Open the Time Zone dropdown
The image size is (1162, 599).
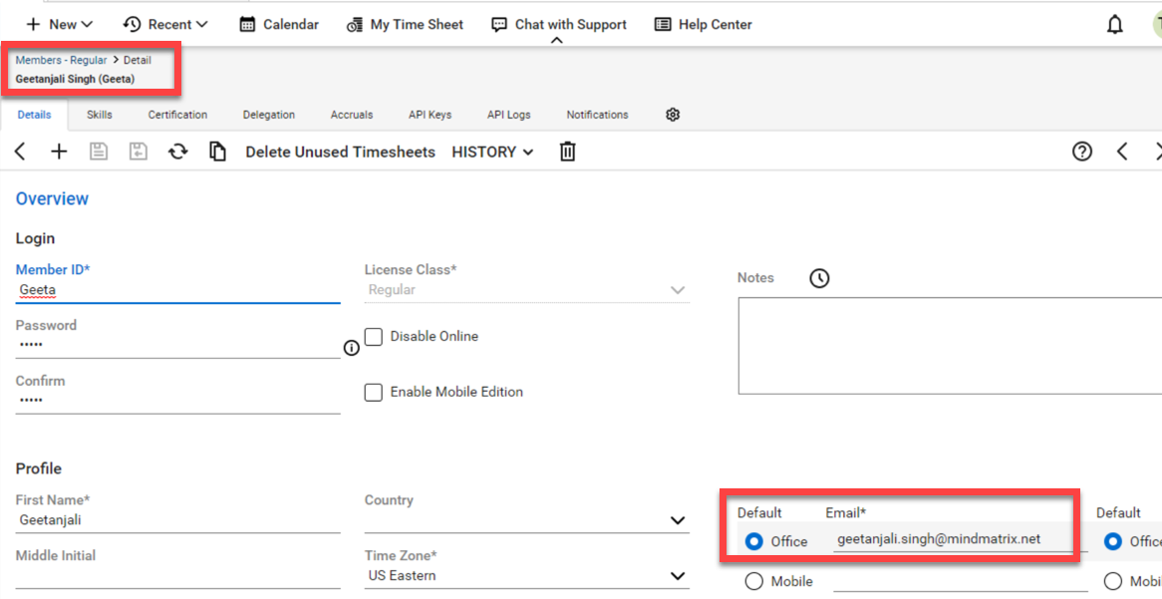(x=527, y=576)
